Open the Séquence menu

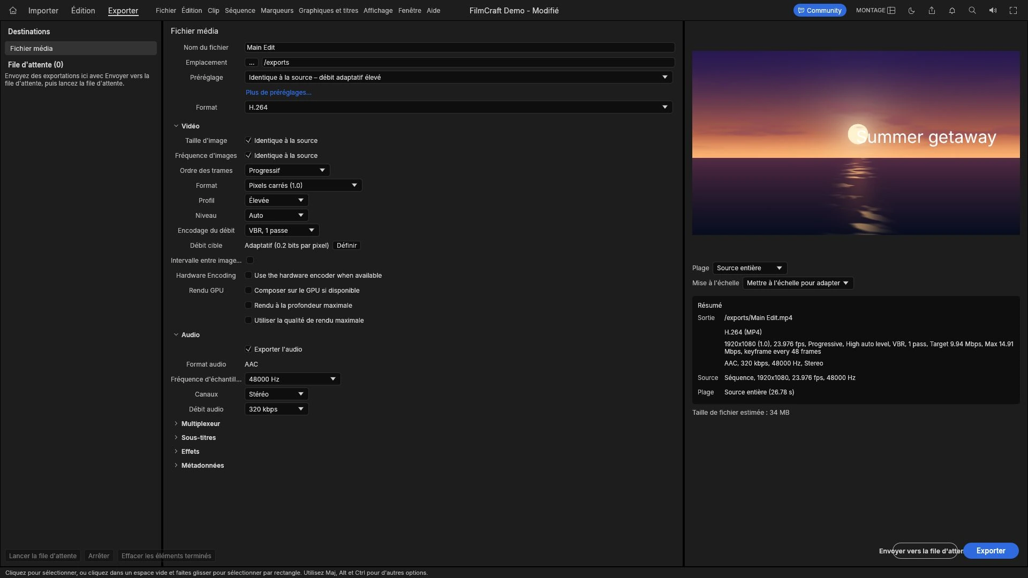pos(240,11)
